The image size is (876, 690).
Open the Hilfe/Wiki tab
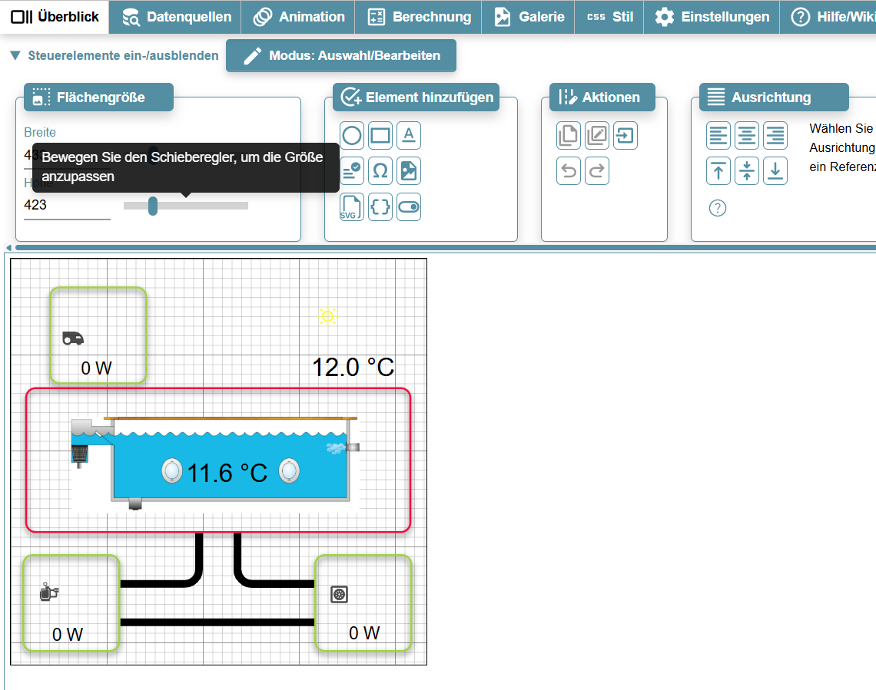(x=828, y=17)
